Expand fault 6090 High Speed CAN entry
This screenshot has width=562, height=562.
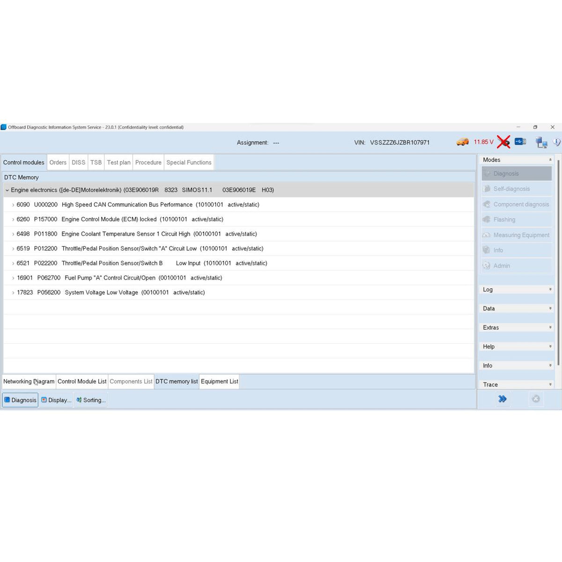point(13,205)
